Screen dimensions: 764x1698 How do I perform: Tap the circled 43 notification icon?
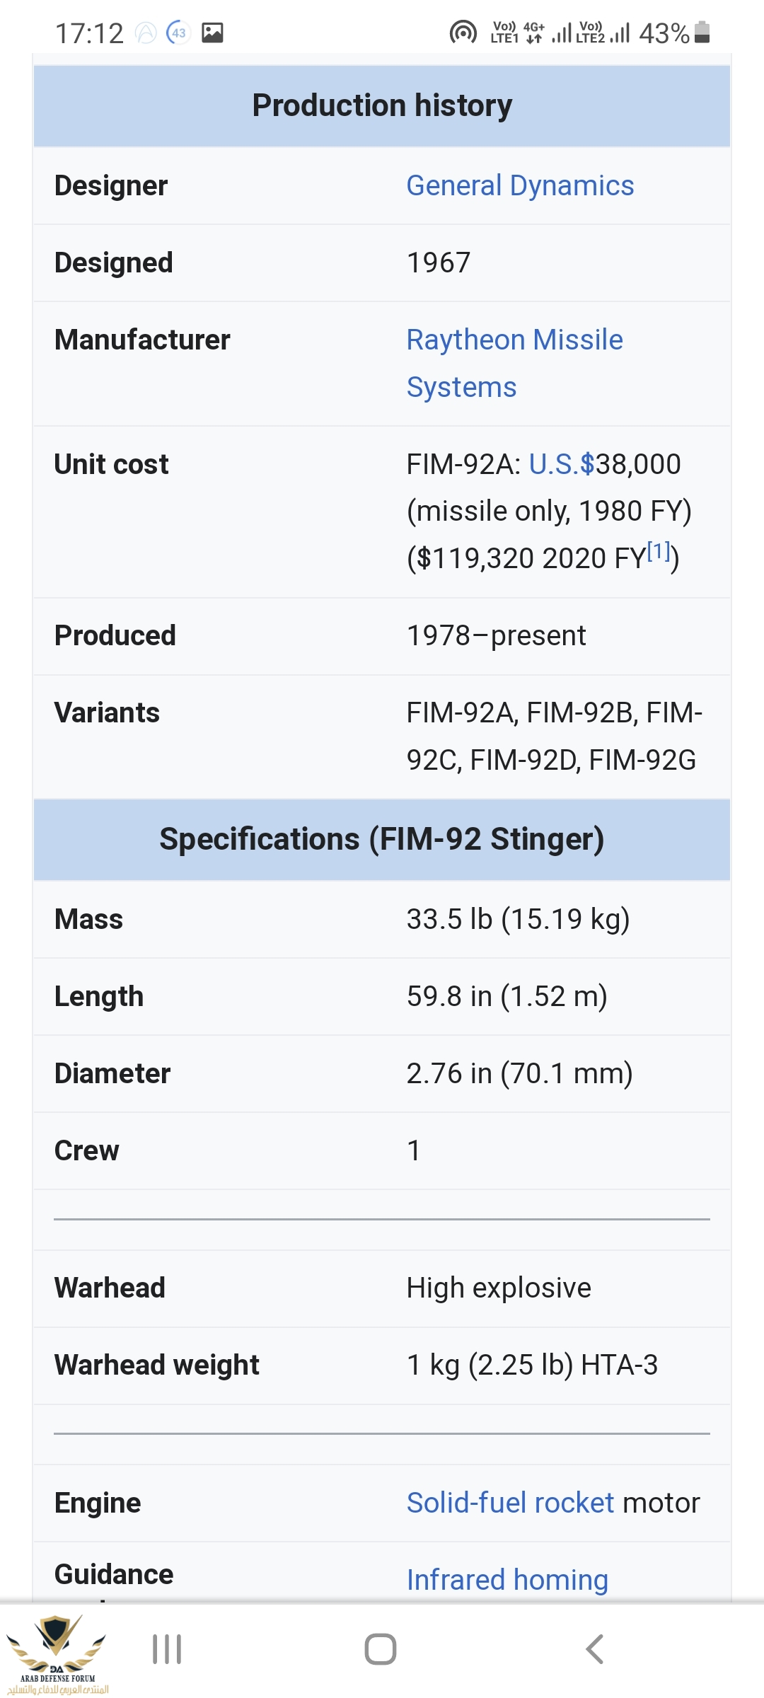178,33
